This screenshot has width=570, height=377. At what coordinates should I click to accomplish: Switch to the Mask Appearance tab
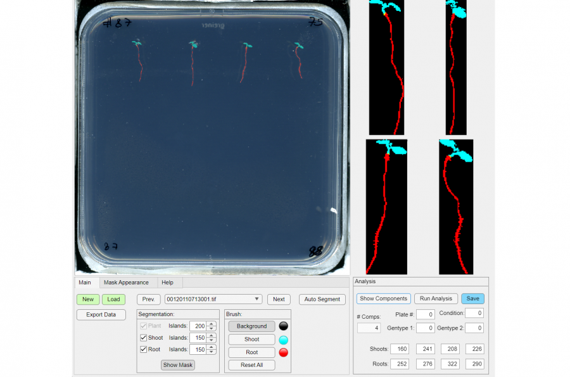click(x=126, y=283)
